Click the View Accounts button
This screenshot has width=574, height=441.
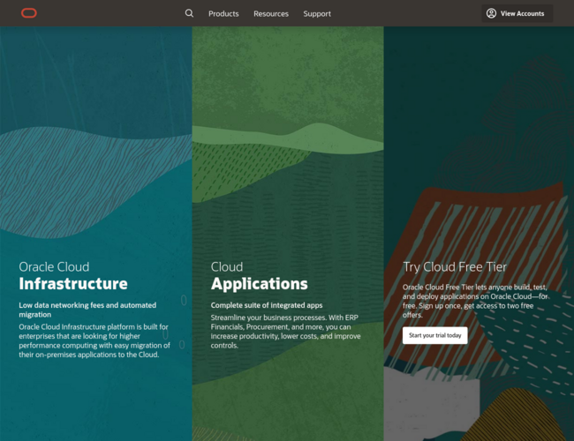pos(522,14)
